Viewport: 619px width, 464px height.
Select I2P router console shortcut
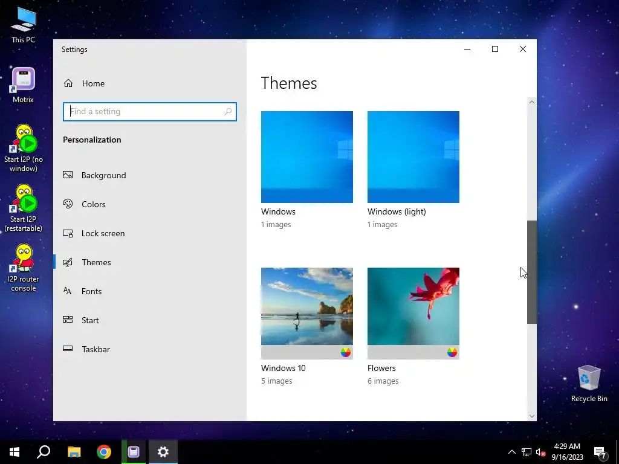(24, 268)
